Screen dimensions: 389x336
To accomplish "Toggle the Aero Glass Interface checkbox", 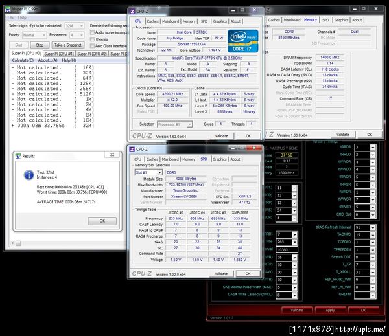I will tap(92, 46).
